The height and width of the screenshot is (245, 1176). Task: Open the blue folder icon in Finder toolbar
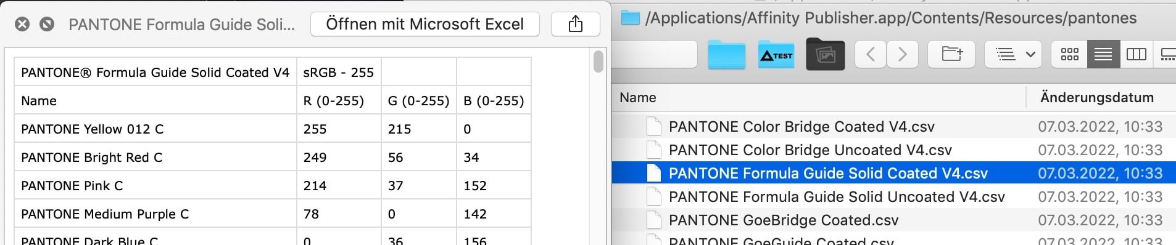pyautogui.click(x=726, y=55)
